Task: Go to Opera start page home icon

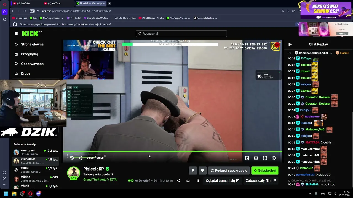Action: point(4,12)
